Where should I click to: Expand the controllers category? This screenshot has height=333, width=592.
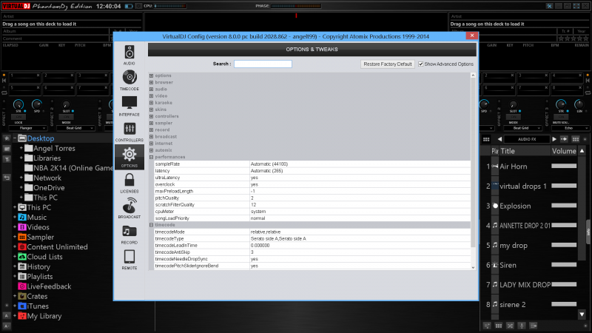click(x=152, y=116)
